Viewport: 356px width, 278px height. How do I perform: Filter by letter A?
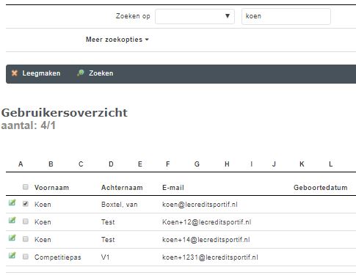click(x=21, y=164)
